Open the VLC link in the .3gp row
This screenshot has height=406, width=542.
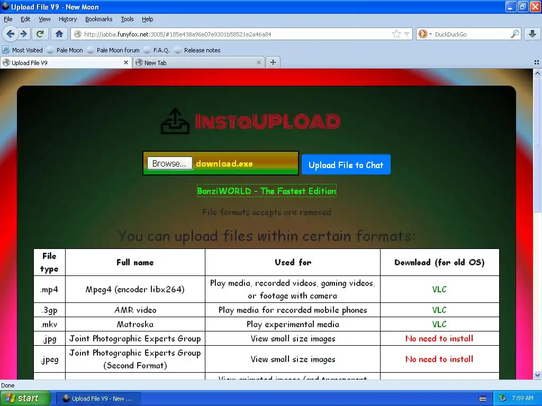pyautogui.click(x=439, y=310)
